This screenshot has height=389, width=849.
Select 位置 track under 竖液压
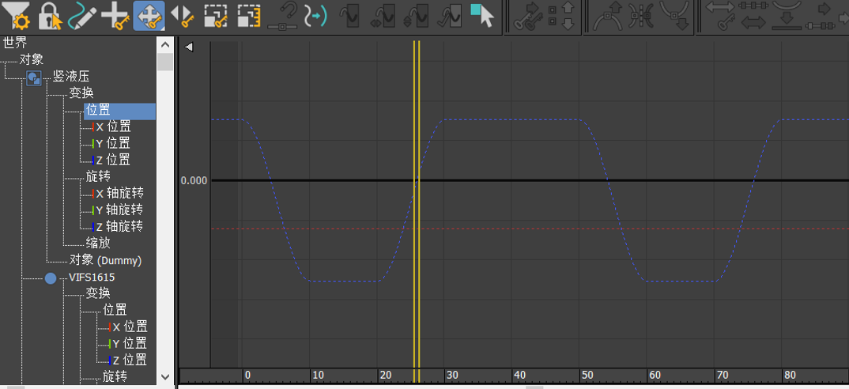pyautogui.click(x=99, y=110)
